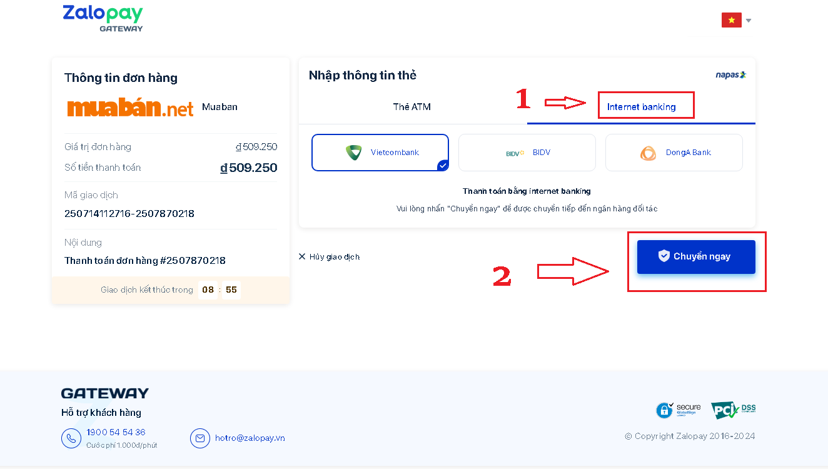Click the Hỗ trợ khách hàng text

click(101, 413)
